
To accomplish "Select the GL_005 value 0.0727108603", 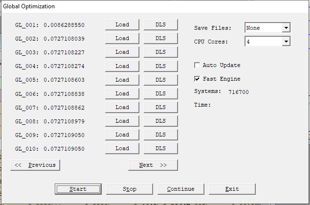I will (64, 80).
